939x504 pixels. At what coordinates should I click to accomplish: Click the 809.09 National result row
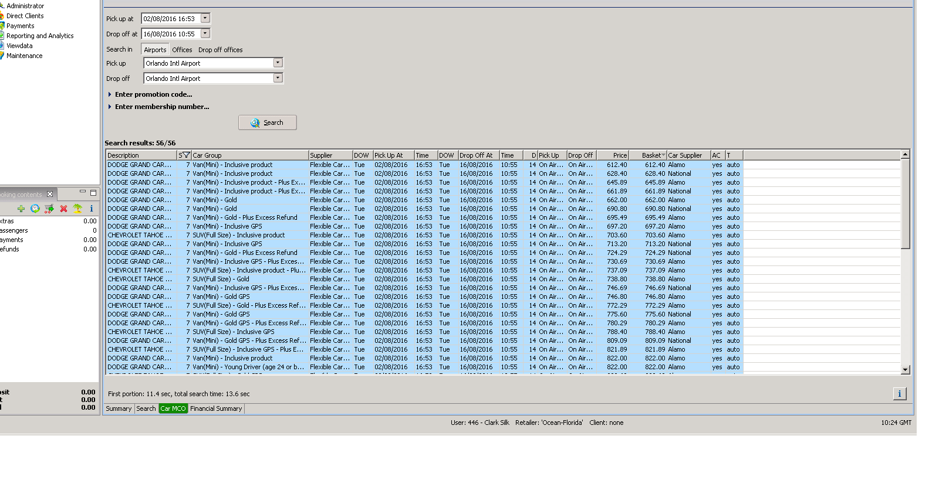[425, 340]
